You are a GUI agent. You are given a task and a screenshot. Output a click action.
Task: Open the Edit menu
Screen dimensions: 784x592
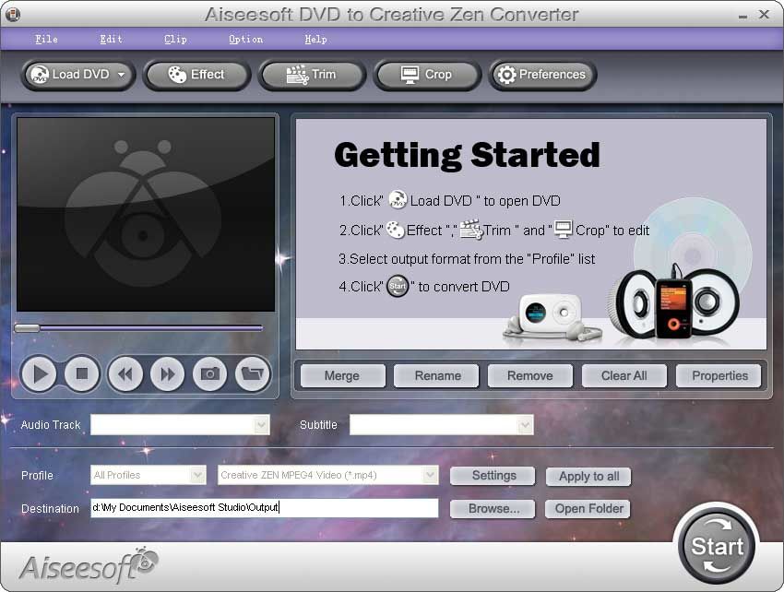[111, 39]
